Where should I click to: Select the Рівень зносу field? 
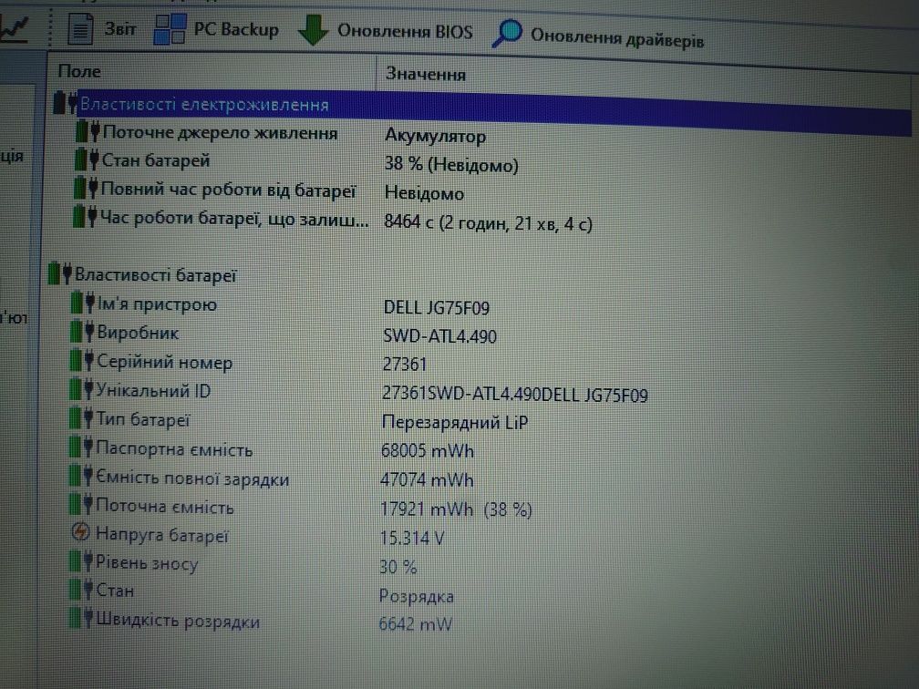tap(147, 563)
